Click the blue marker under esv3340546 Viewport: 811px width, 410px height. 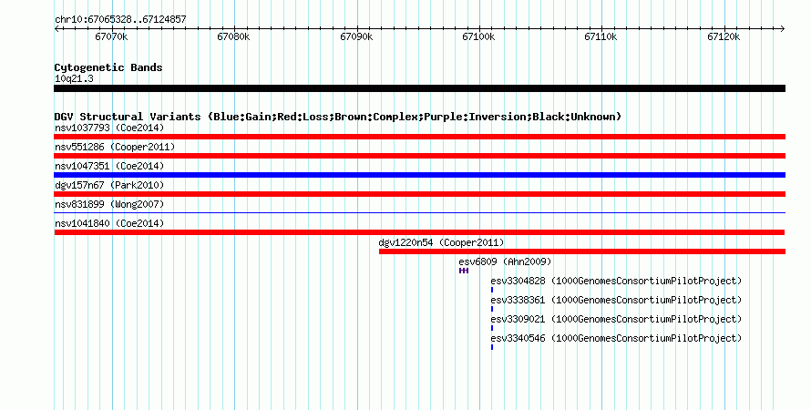[492, 347]
